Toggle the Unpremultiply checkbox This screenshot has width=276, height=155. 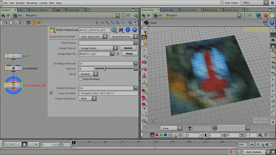click(x=80, y=79)
